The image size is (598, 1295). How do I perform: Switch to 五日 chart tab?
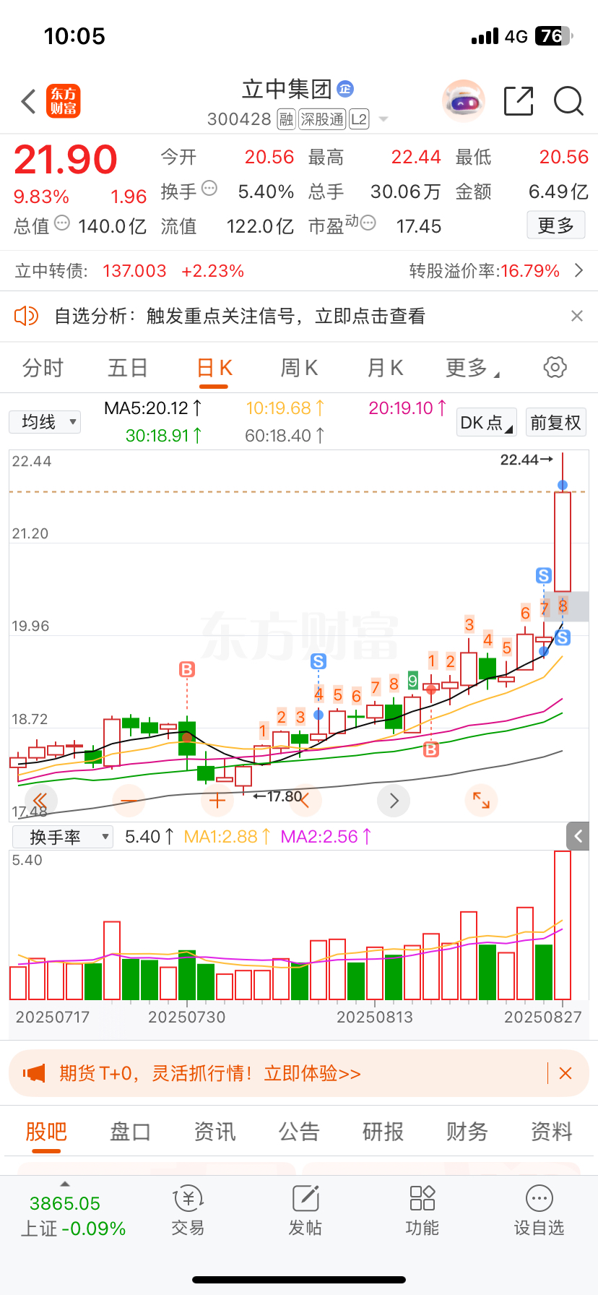click(x=128, y=368)
